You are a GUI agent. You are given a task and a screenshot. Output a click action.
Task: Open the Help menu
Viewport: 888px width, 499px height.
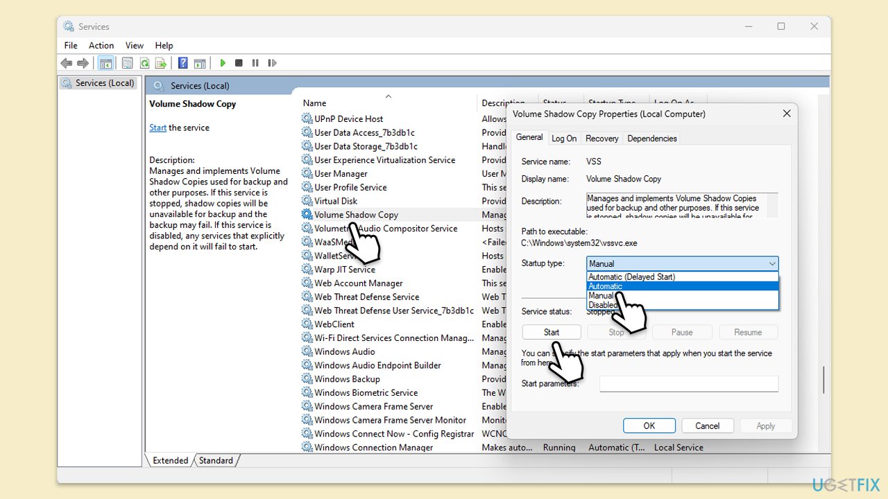[164, 45]
